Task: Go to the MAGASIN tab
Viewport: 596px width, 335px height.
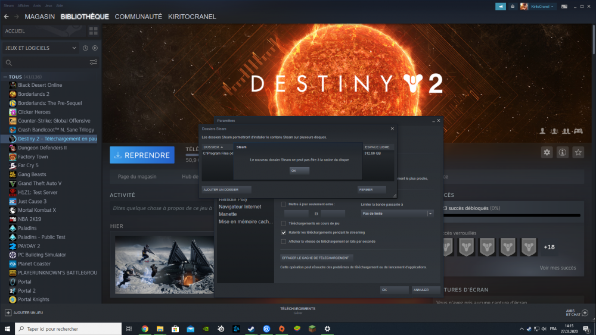Action: (39, 17)
